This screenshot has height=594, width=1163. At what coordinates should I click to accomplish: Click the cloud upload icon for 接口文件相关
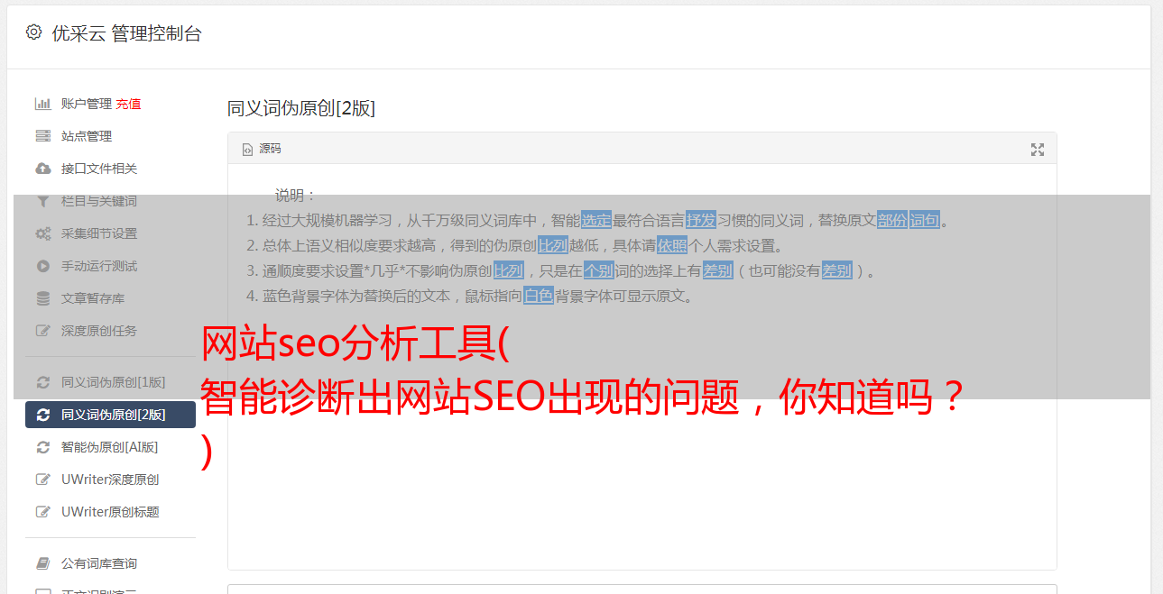tap(42, 169)
